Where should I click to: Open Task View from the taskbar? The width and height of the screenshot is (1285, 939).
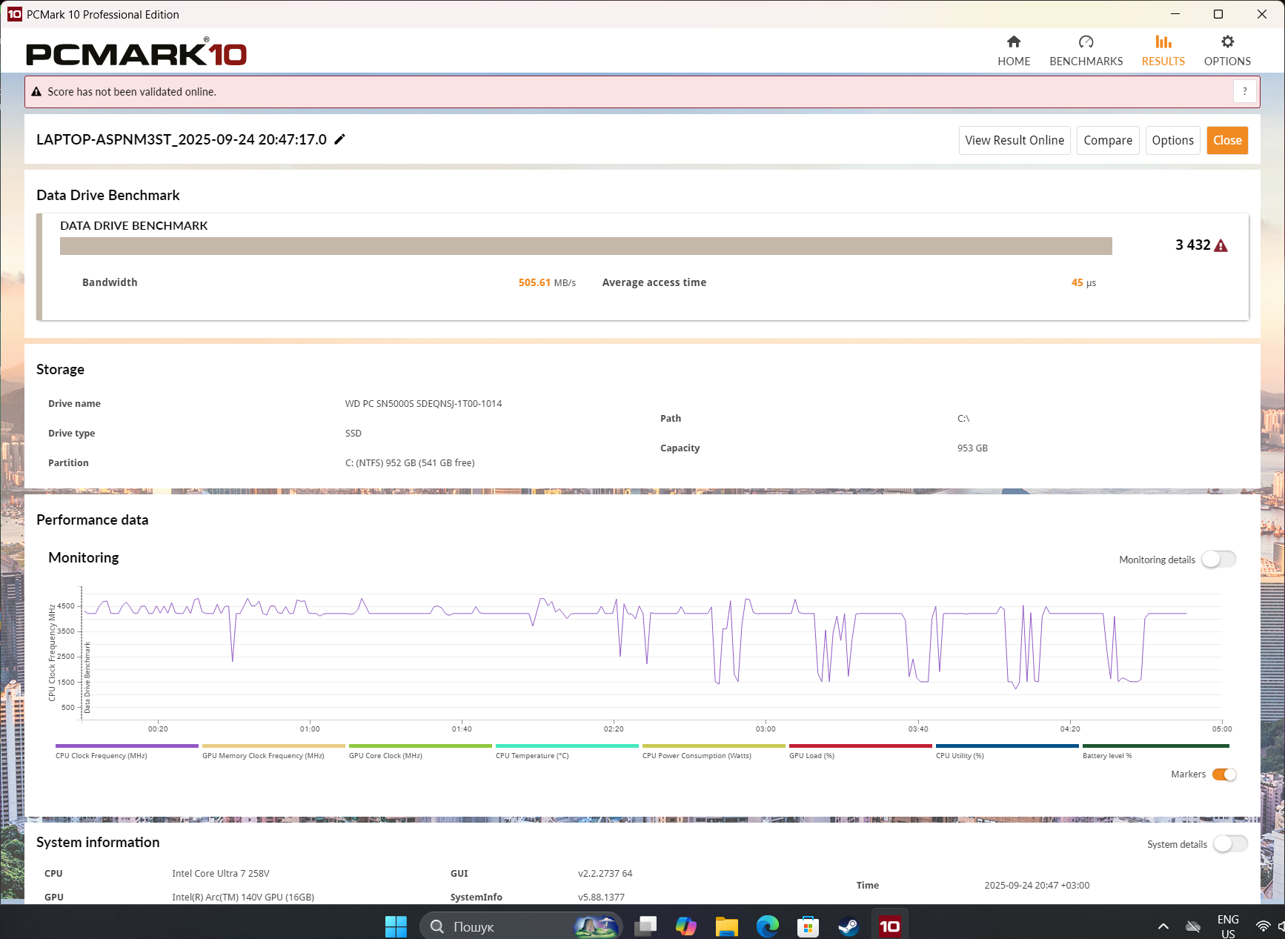tap(645, 926)
